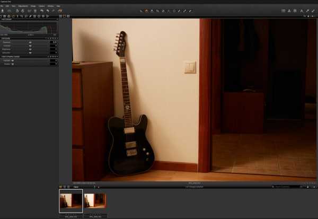Select the circular spot removal cursor tool

(x=174, y=11)
